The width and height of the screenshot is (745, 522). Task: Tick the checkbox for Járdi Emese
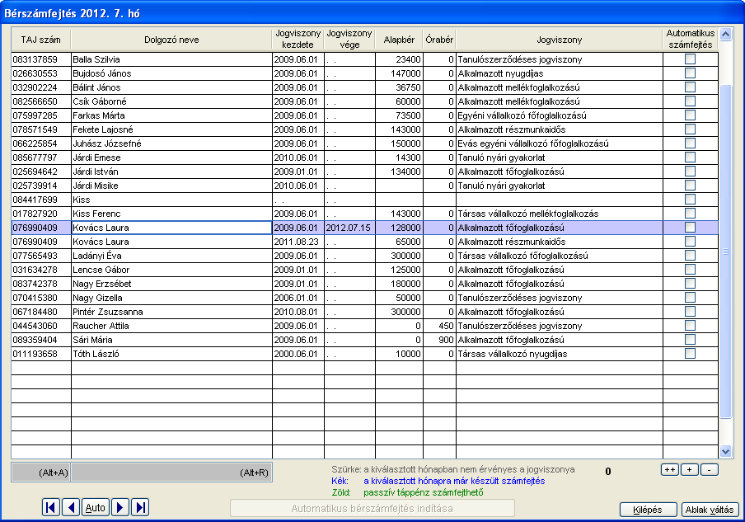click(x=690, y=158)
